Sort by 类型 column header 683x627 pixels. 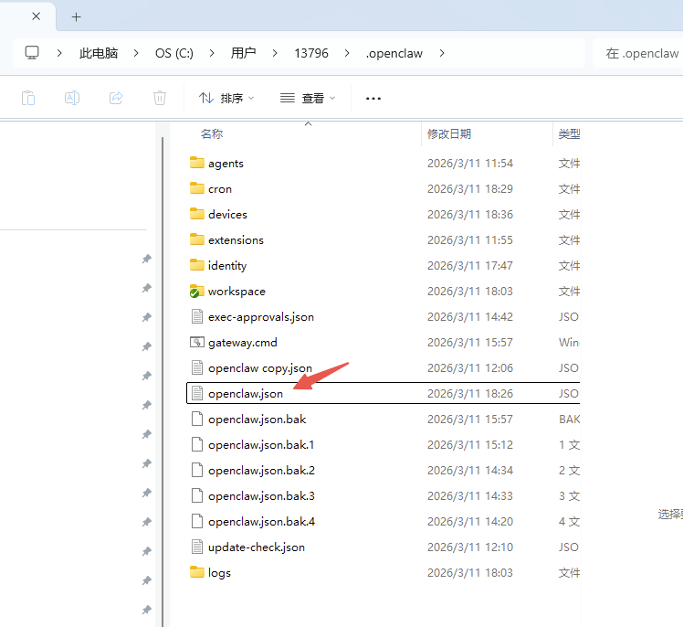569,133
